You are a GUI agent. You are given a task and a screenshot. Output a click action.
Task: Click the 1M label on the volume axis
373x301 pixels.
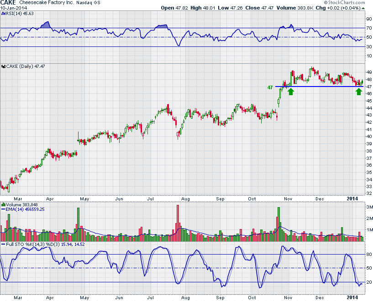click(369, 230)
